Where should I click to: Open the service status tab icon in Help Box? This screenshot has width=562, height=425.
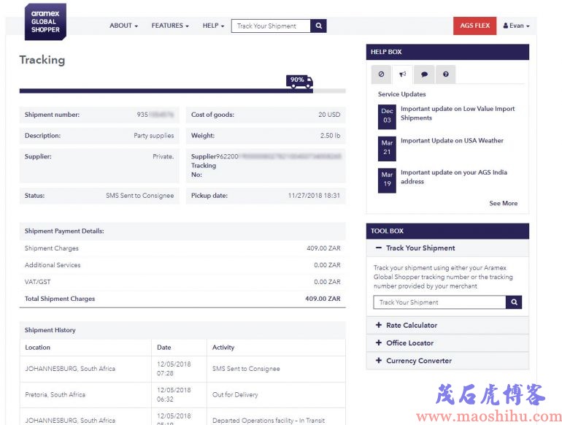[381, 74]
